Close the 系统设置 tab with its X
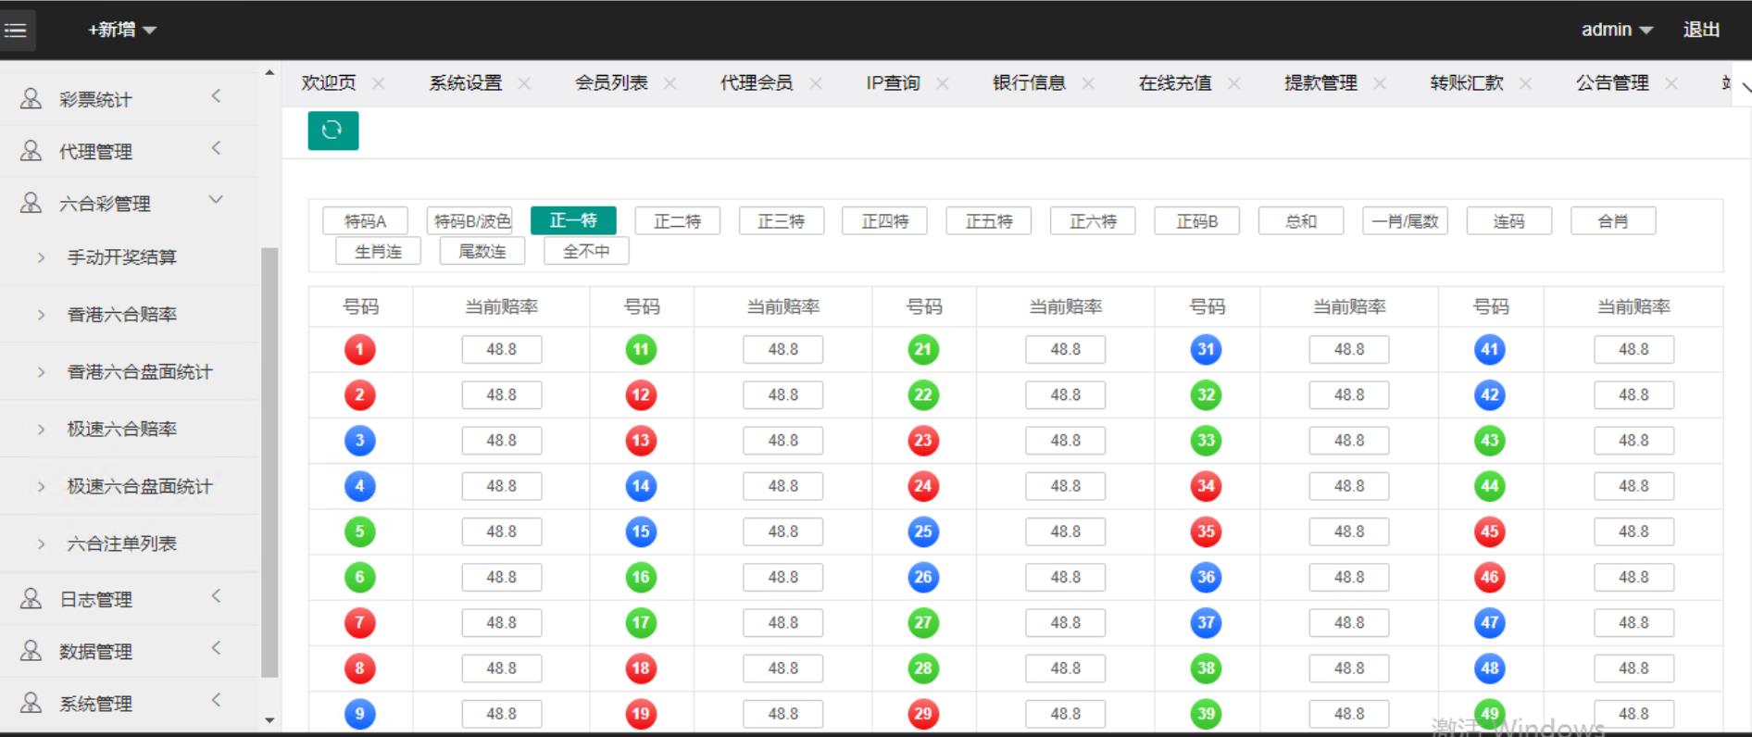The height and width of the screenshot is (737, 1752). coord(524,83)
